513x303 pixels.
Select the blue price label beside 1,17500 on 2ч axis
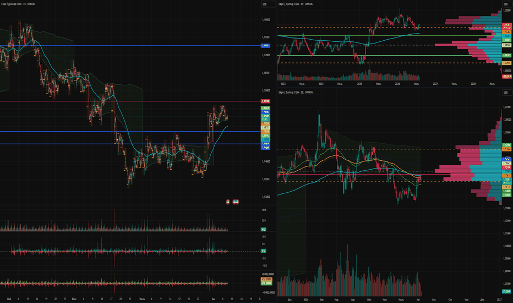[x=265, y=46]
